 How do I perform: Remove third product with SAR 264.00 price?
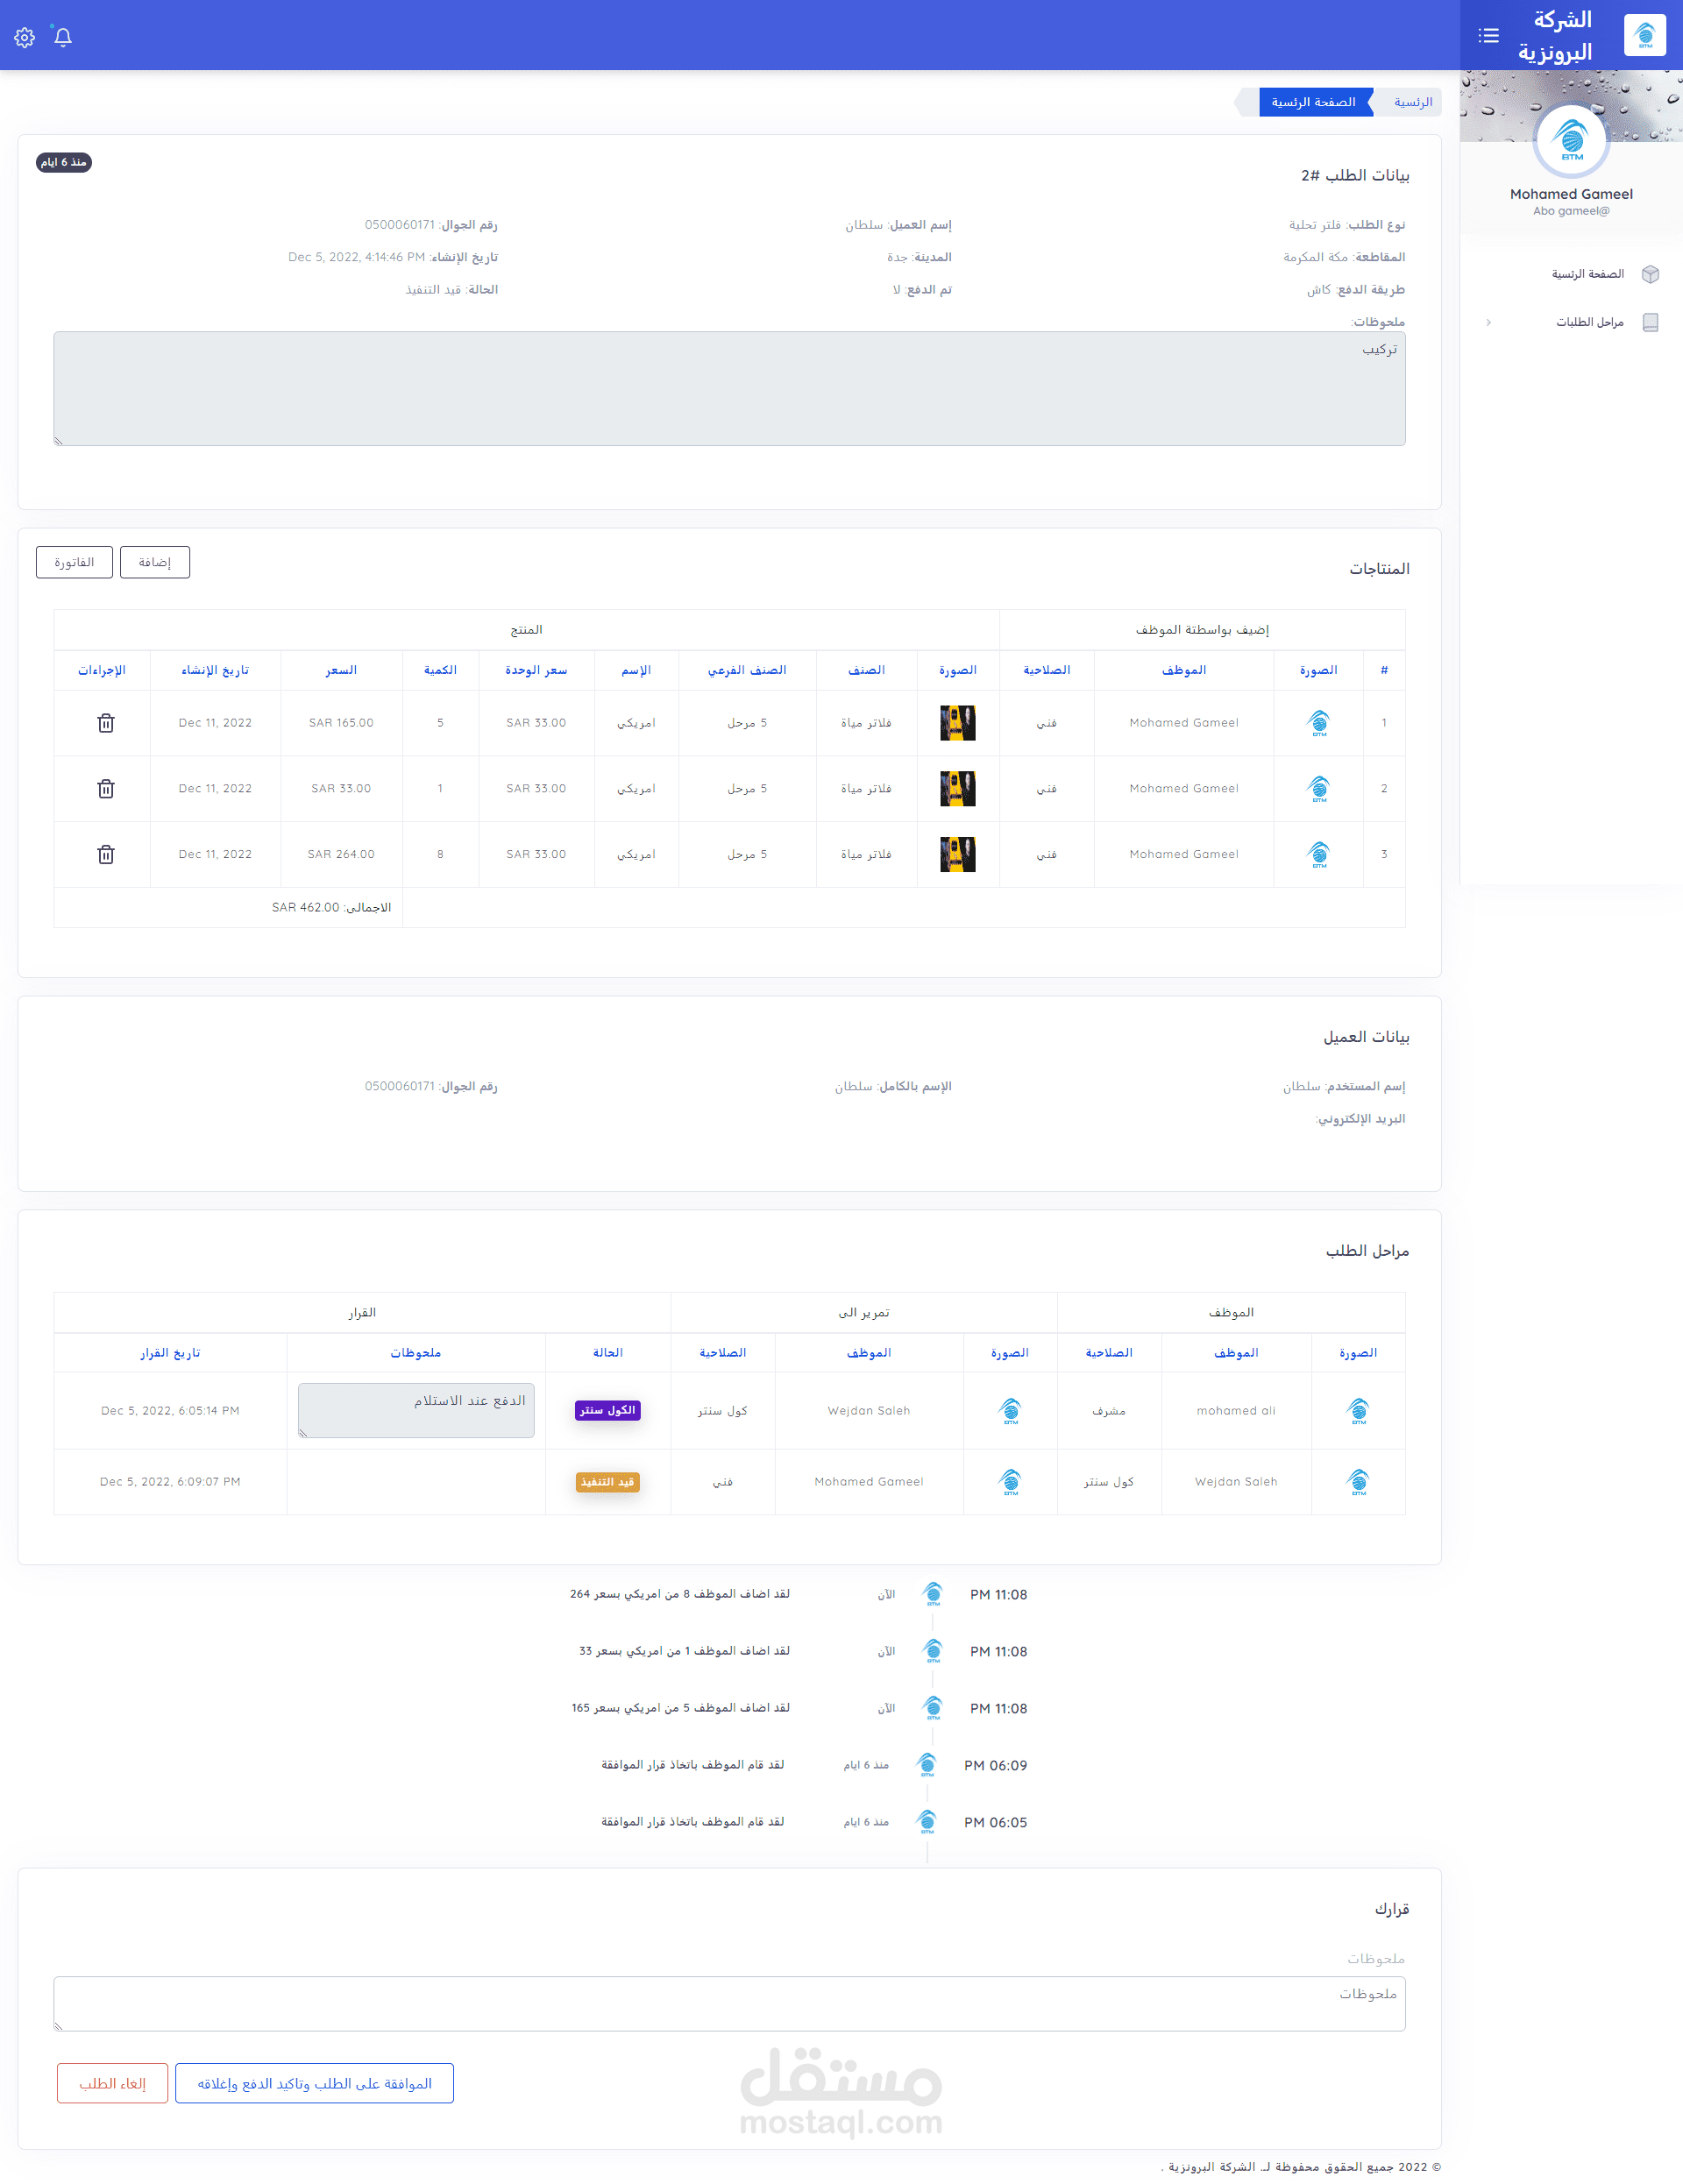106,855
